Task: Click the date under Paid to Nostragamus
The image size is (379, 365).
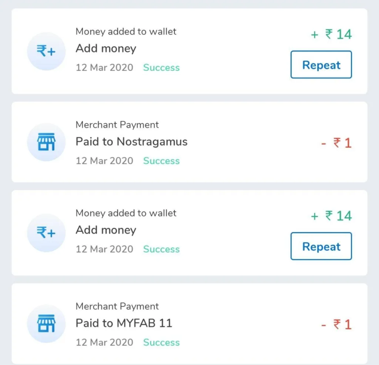Action: tap(104, 161)
